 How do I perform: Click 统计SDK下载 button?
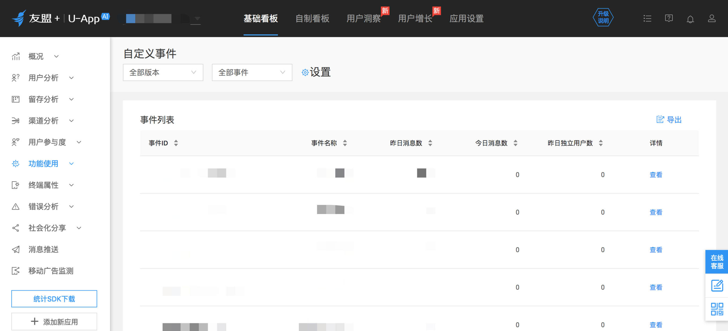click(54, 299)
